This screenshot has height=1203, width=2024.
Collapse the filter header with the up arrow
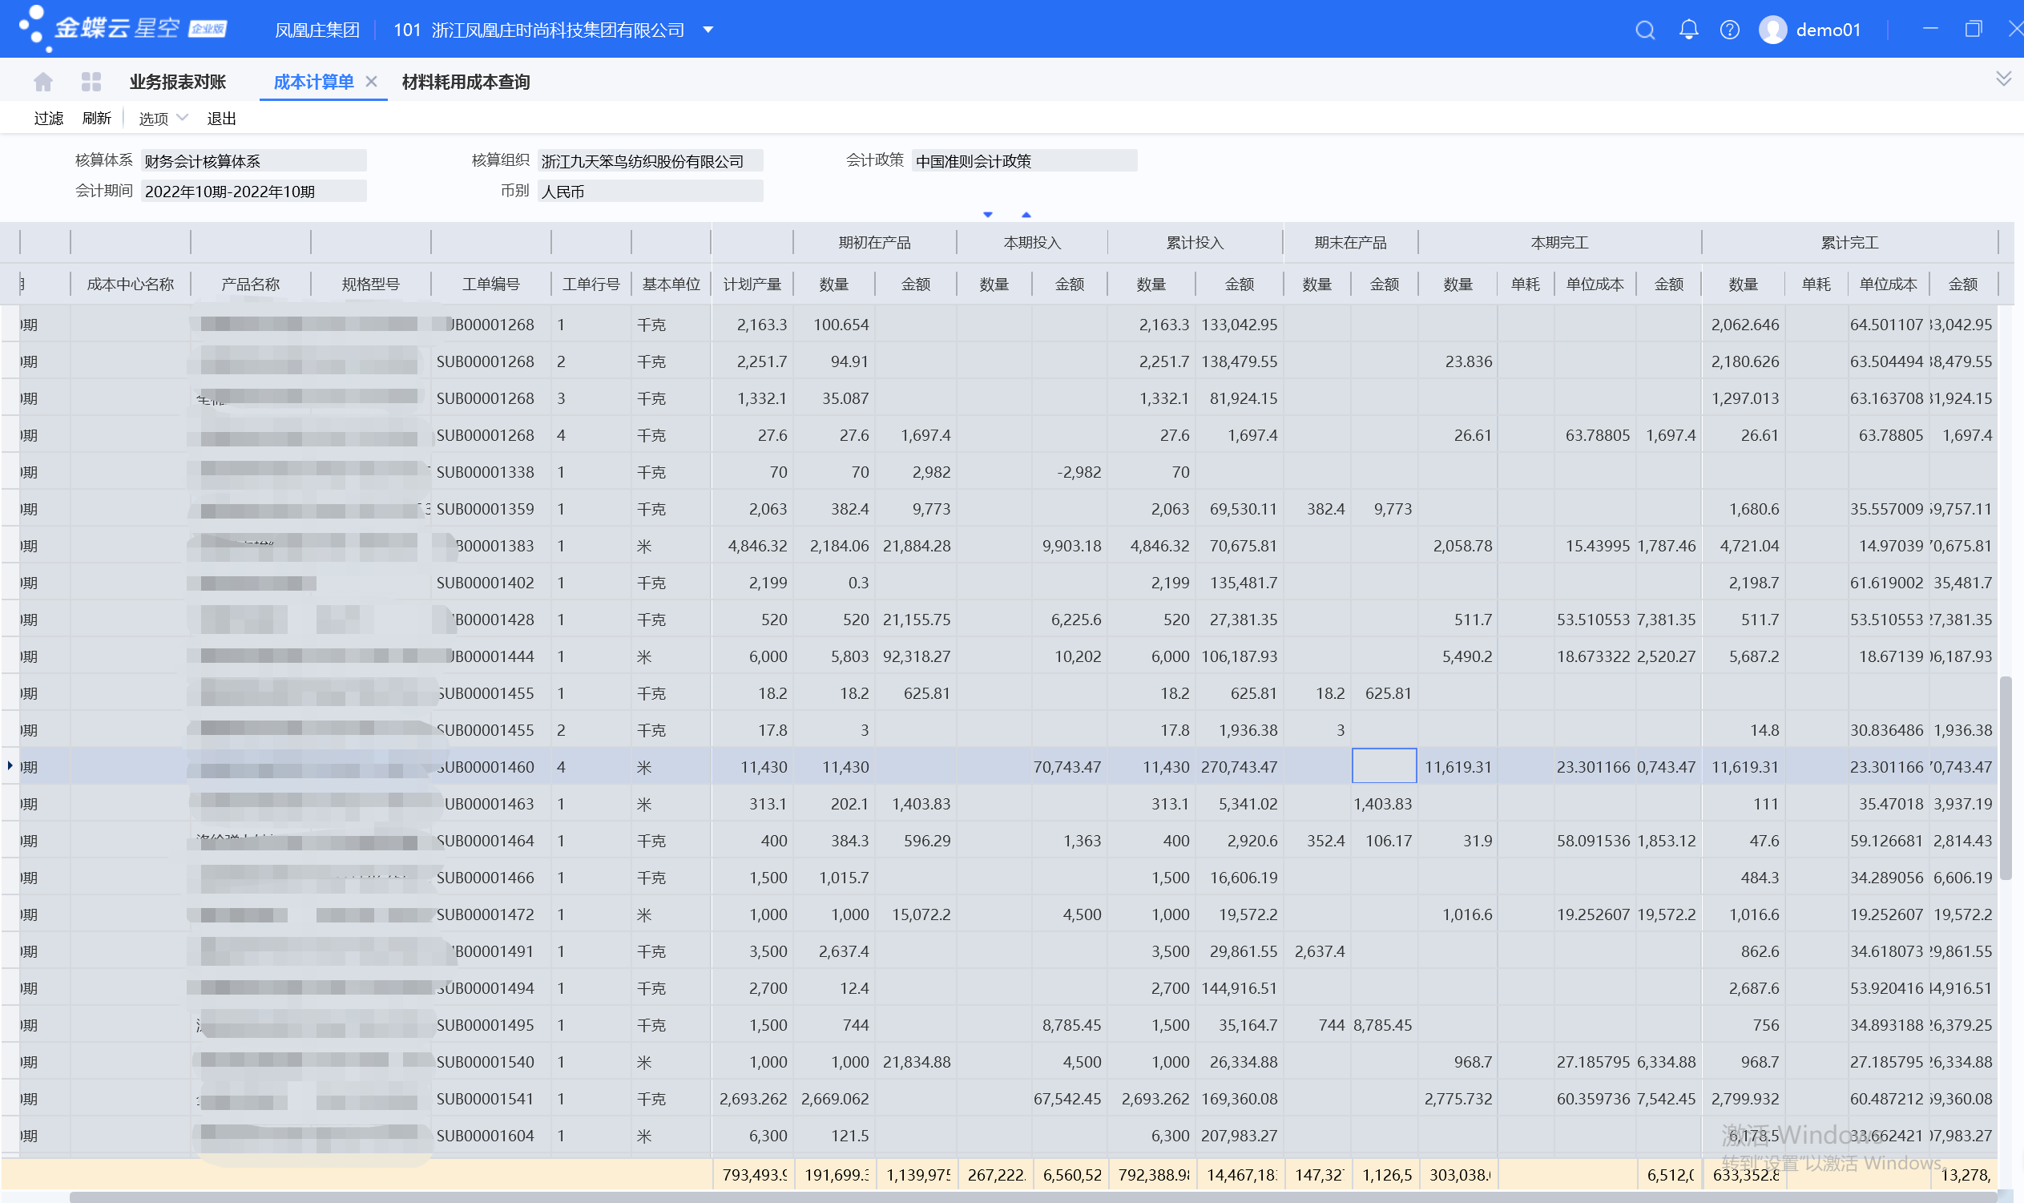coord(1026,215)
